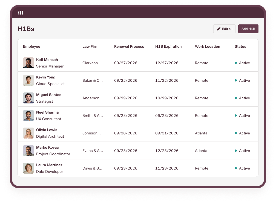Screen dimensions: 276x203
Task: Sort by Work Location column header
Action: click(x=207, y=46)
